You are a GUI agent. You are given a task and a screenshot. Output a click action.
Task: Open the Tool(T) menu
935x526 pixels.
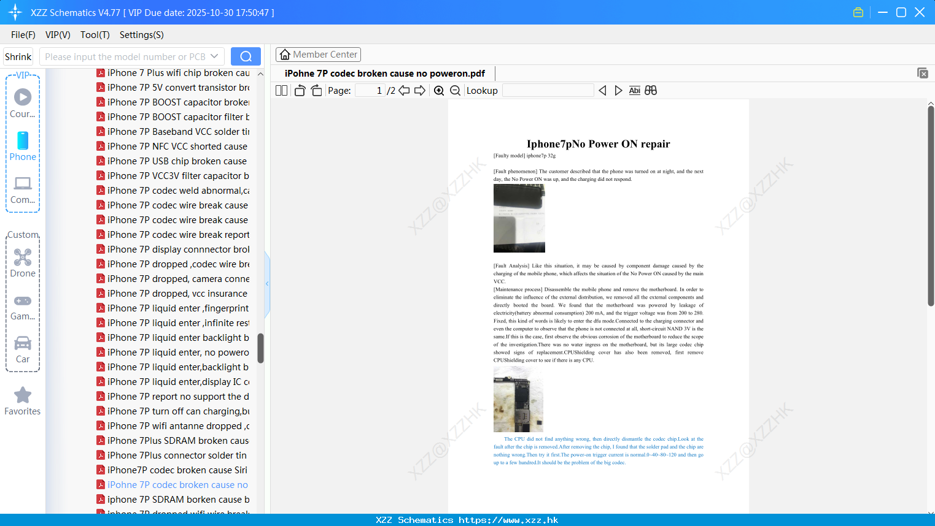[95, 35]
